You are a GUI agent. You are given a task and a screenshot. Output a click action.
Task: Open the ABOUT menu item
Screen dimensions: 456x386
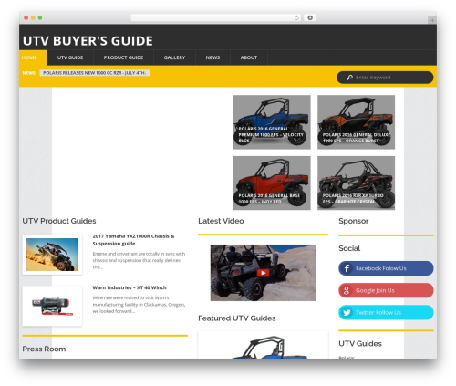(x=249, y=57)
